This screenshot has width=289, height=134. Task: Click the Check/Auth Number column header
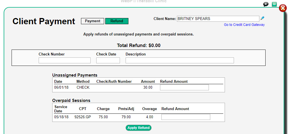click(114, 81)
